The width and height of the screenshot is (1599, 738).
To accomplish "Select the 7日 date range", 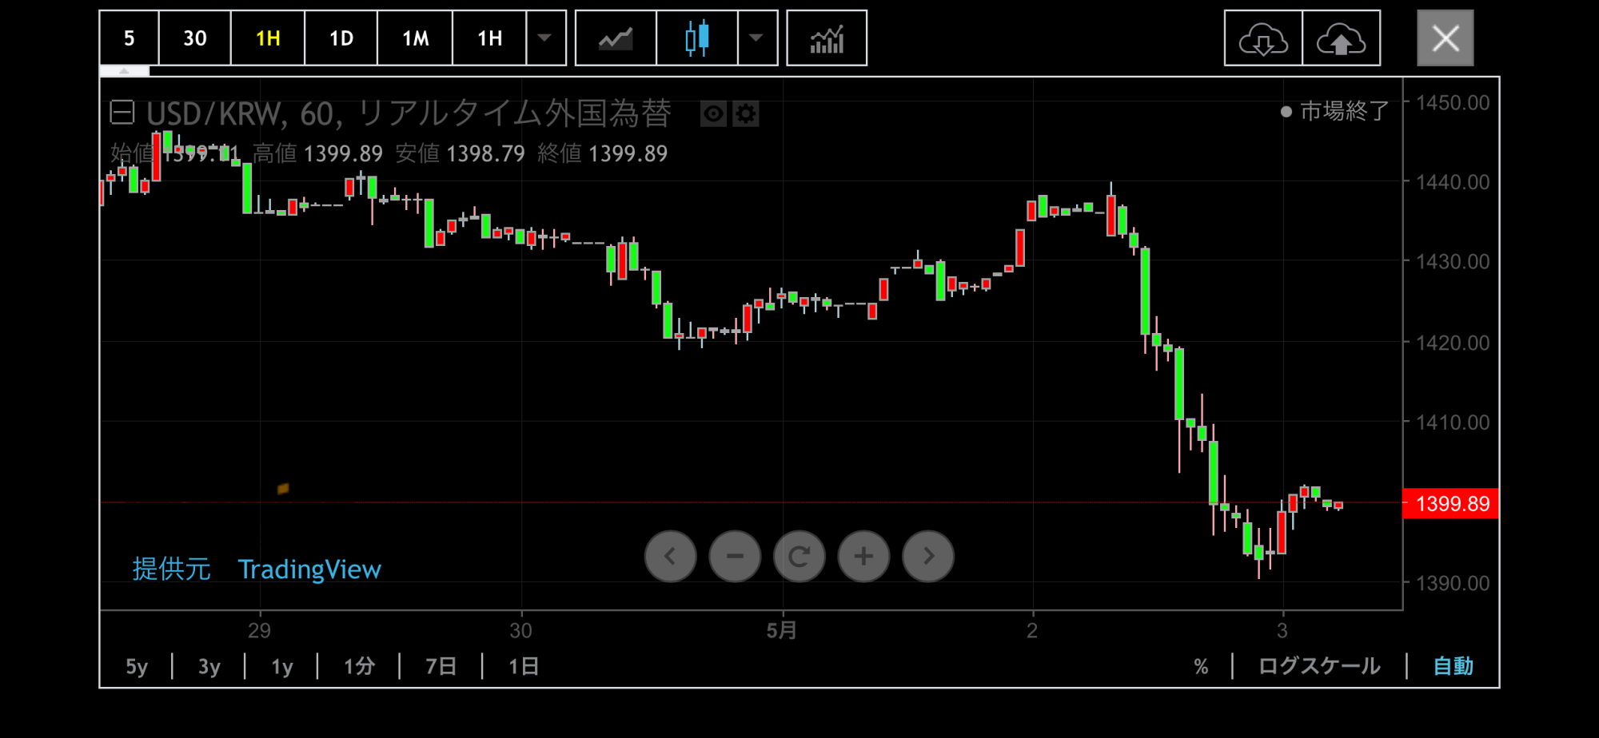I will point(441,666).
